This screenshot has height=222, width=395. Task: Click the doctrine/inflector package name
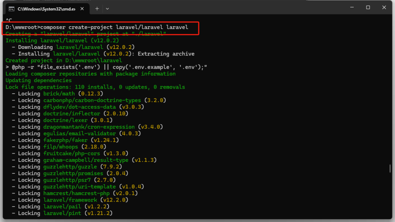point(71,114)
